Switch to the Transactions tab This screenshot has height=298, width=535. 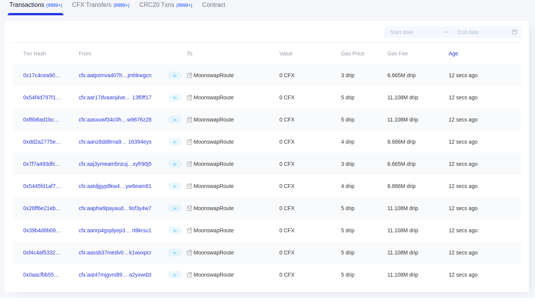[x=36, y=5]
